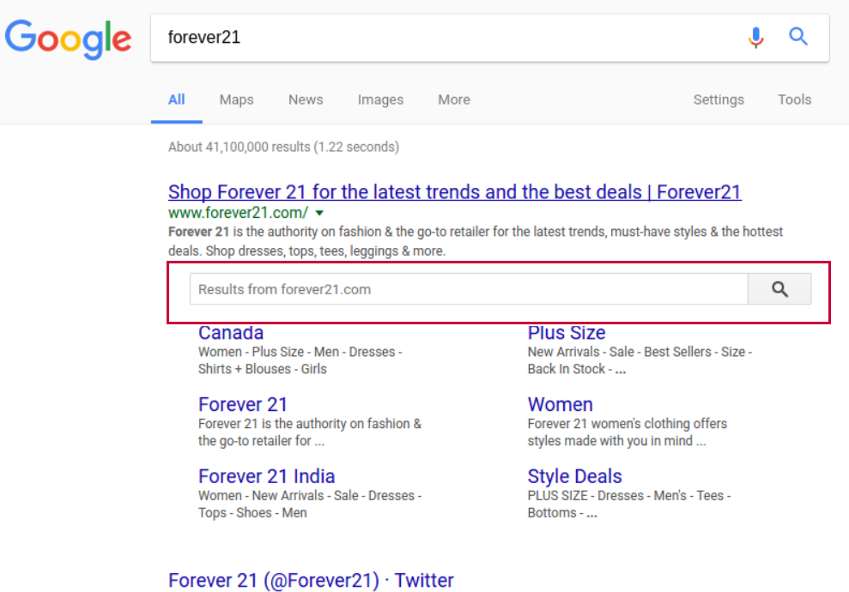The width and height of the screenshot is (849, 592).
Task: Click the forever21.com sitelinks search button
Action: coord(779,289)
